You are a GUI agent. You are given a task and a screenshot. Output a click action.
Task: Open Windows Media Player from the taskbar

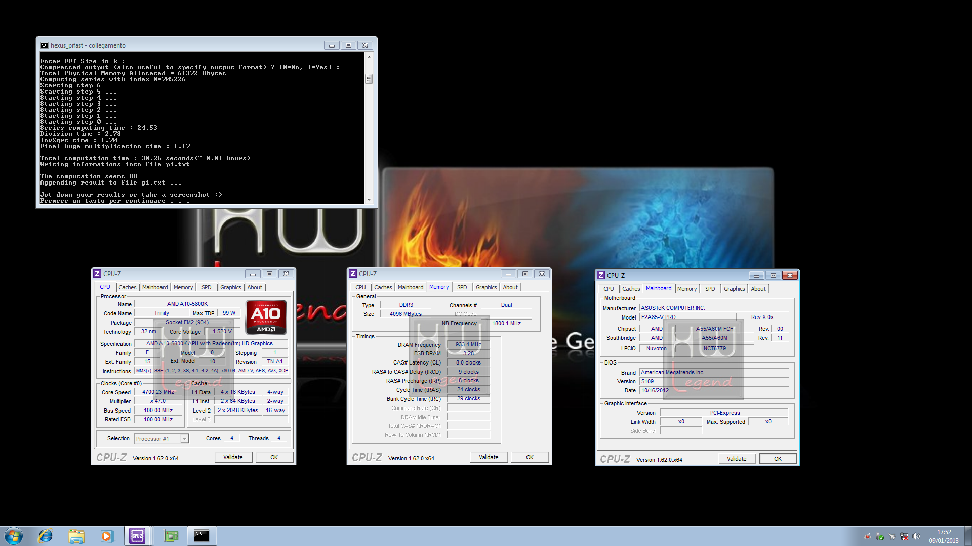click(x=106, y=536)
